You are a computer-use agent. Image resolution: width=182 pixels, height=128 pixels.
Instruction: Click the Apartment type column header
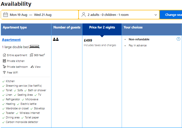15,27
